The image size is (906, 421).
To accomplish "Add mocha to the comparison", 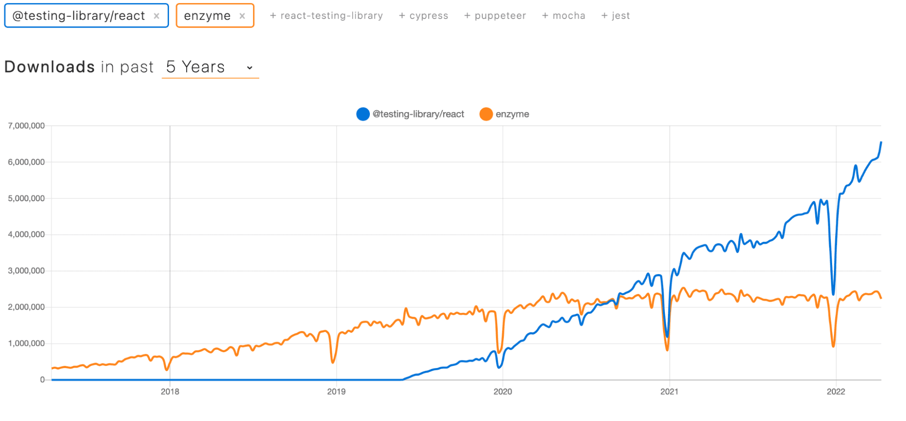I will 563,15.
